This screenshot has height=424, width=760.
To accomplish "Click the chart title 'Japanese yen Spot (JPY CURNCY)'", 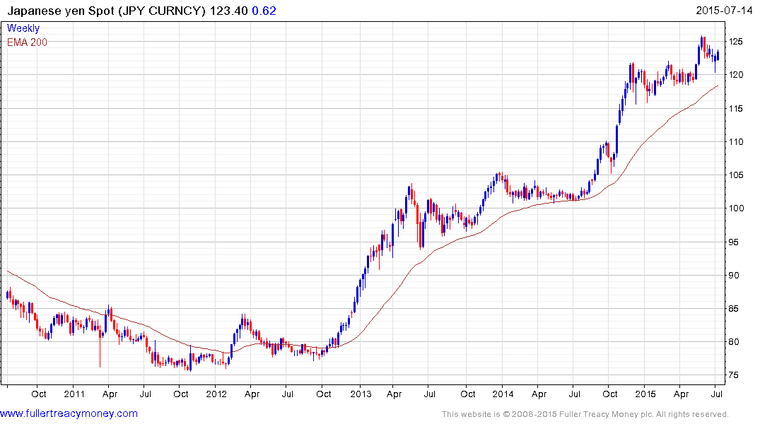I will [x=107, y=11].
